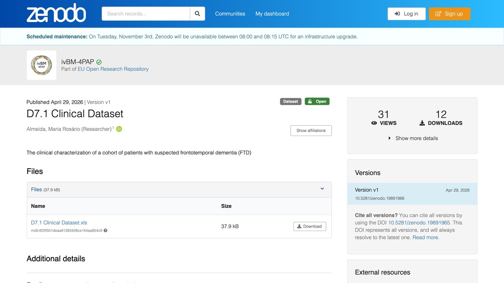Click the Open access badge
This screenshot has height=283, width=504.
click(317, 101)
